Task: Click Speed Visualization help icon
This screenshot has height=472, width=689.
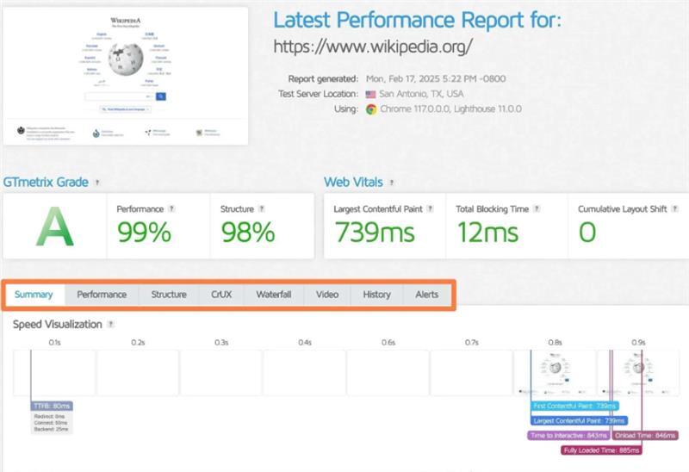Action: 111,325
